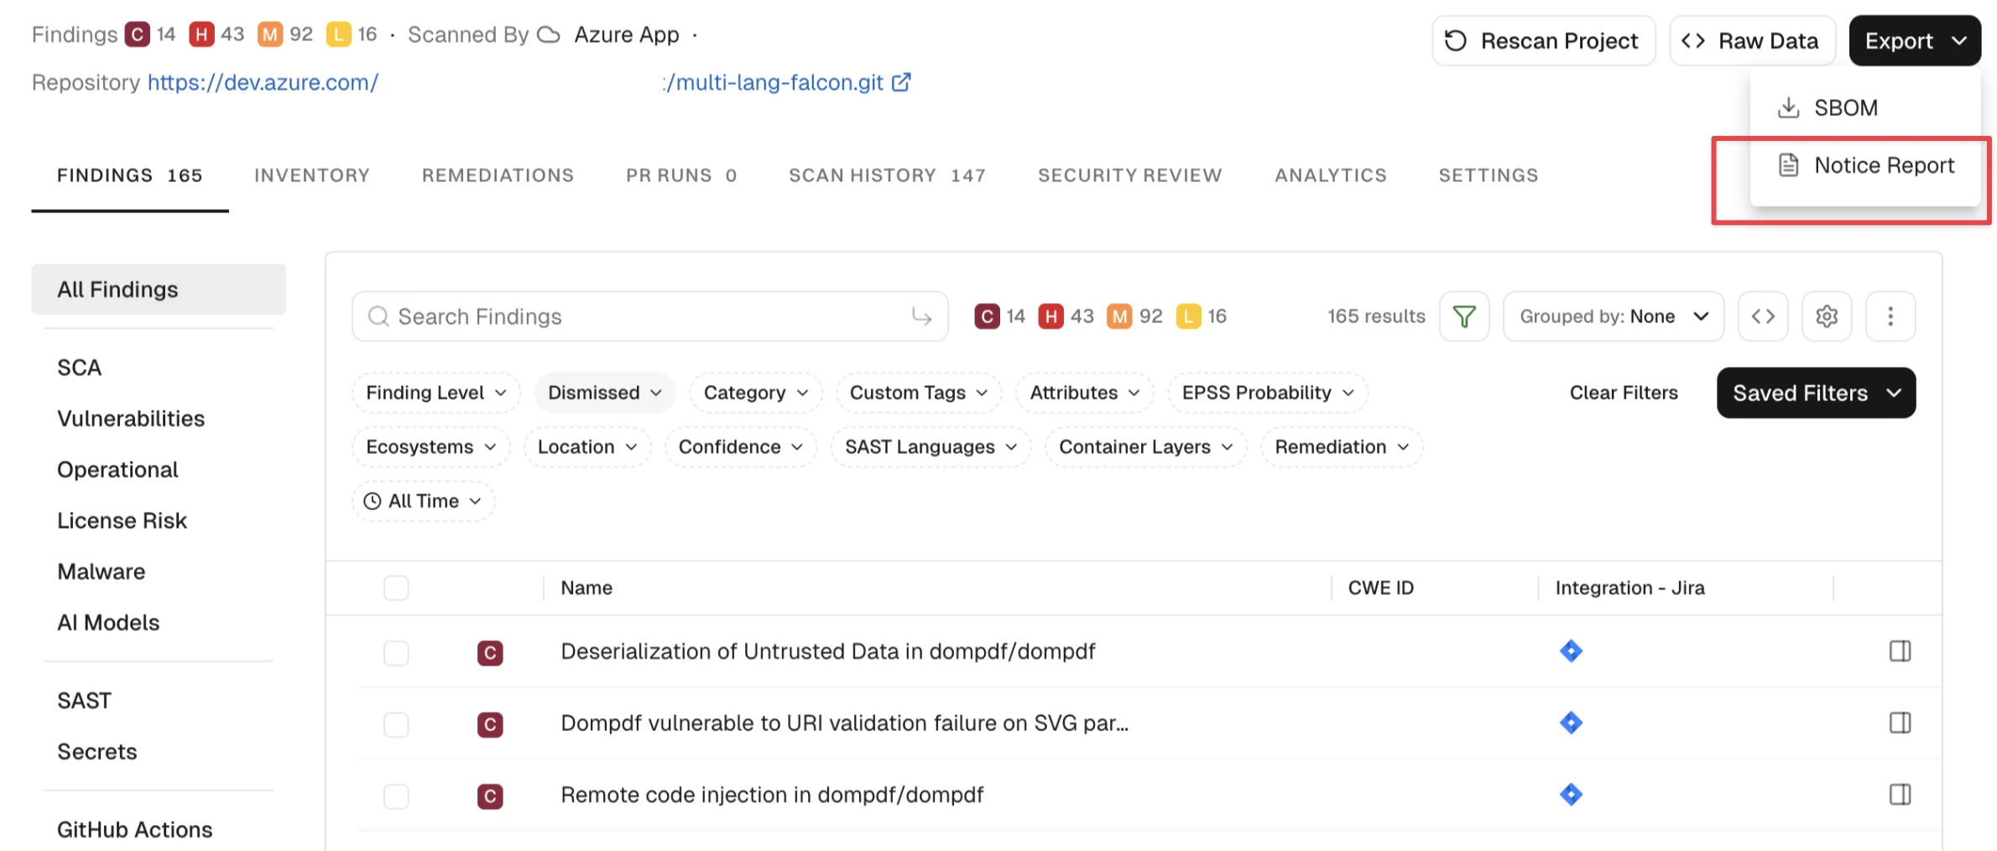This screenshot has width=1997, height=851.
Task: Click the Low 16 badge in header
Action: click(352, 34)
